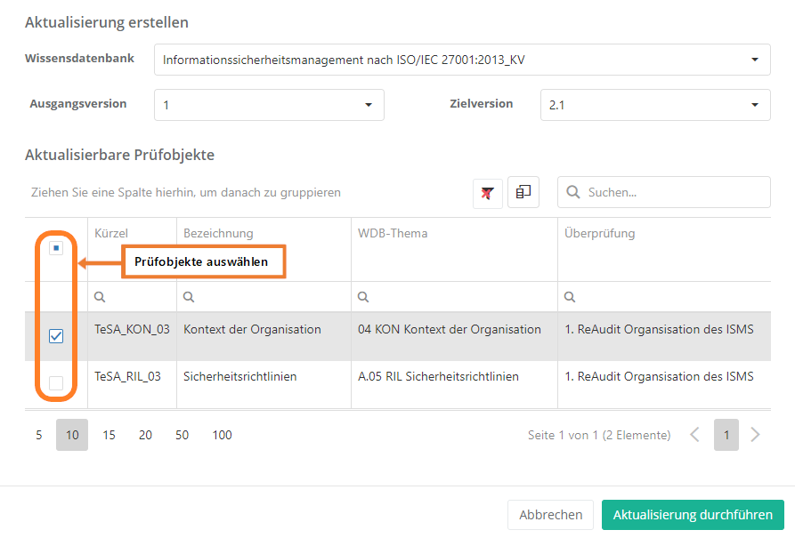Go to next page arrow

coord(756,435)
